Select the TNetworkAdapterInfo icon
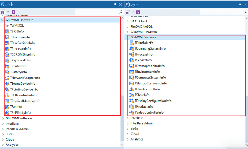The image size is (248, 149). pos(7,78)
